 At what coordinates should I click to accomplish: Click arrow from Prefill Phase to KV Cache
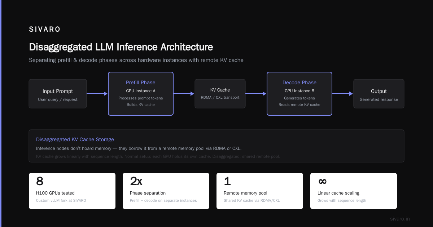click(184, 94)
